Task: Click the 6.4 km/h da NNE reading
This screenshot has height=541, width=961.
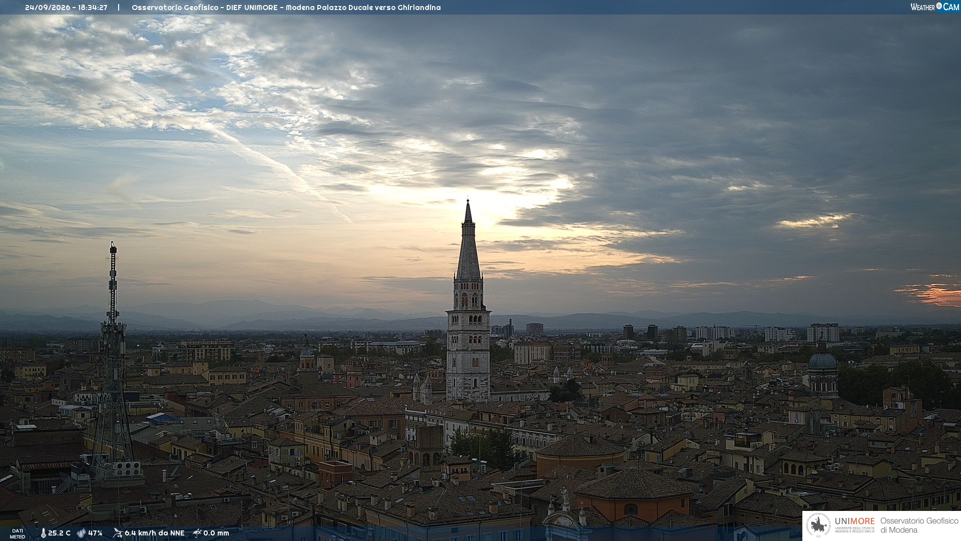Action: [x=154, y=533]
